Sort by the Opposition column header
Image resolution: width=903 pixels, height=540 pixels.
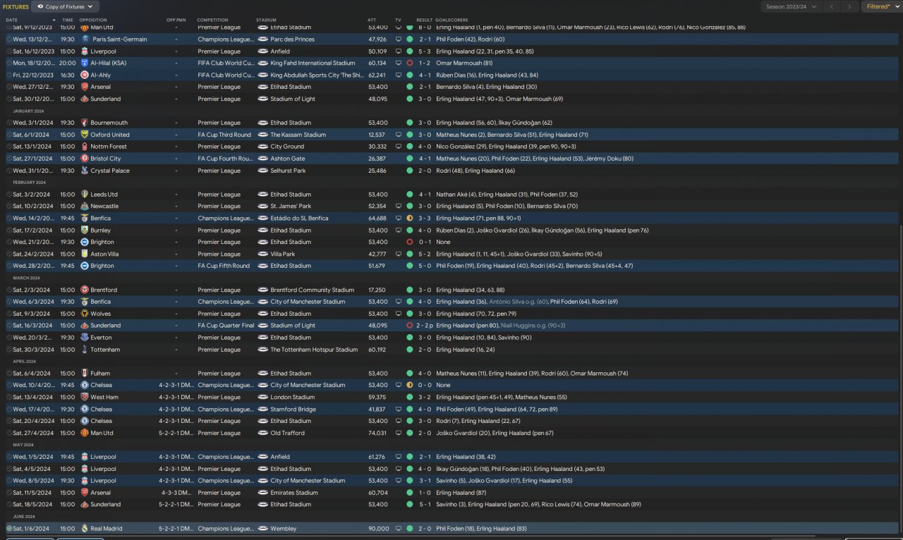coord(94,20)
